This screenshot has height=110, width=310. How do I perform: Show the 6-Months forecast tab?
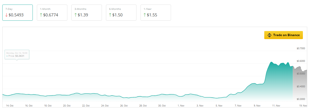pyautogui.click(x=121, y=12)
